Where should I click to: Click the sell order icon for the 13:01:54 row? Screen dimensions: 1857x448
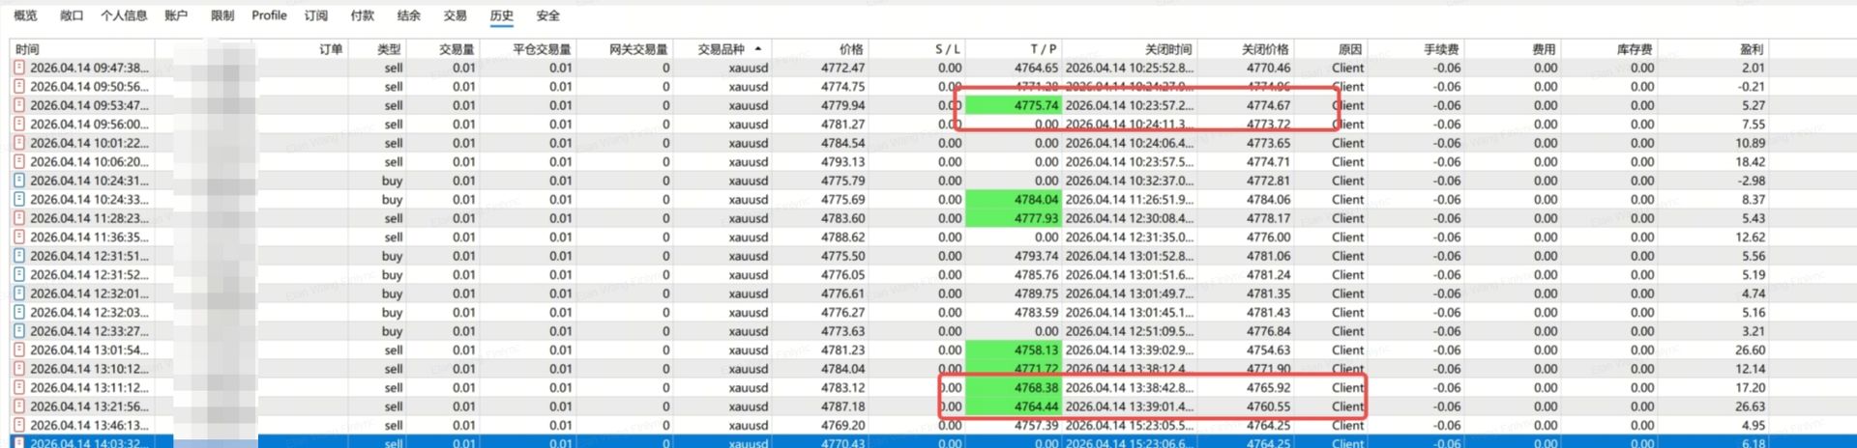point(19,350)
